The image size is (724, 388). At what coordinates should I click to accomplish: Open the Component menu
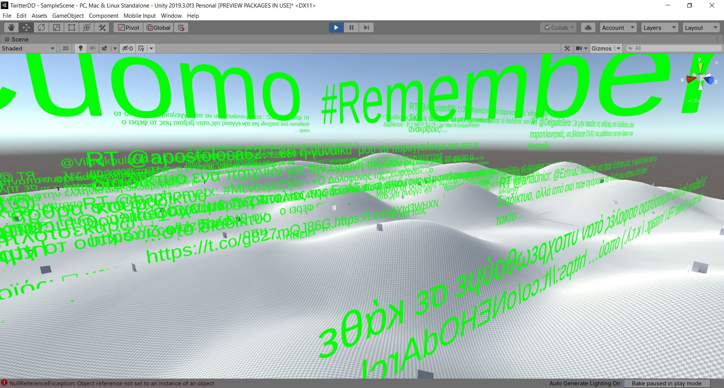click(103, 16)
